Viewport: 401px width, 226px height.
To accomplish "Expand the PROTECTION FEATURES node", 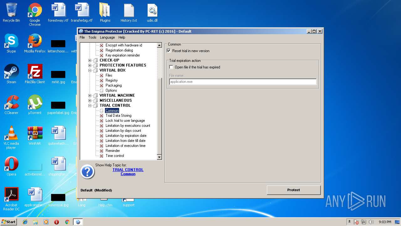I will [x=90, y=65].
